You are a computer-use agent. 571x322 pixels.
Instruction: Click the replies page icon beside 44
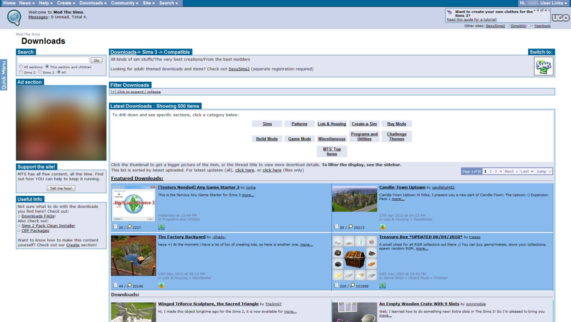[x=115, y=286]
